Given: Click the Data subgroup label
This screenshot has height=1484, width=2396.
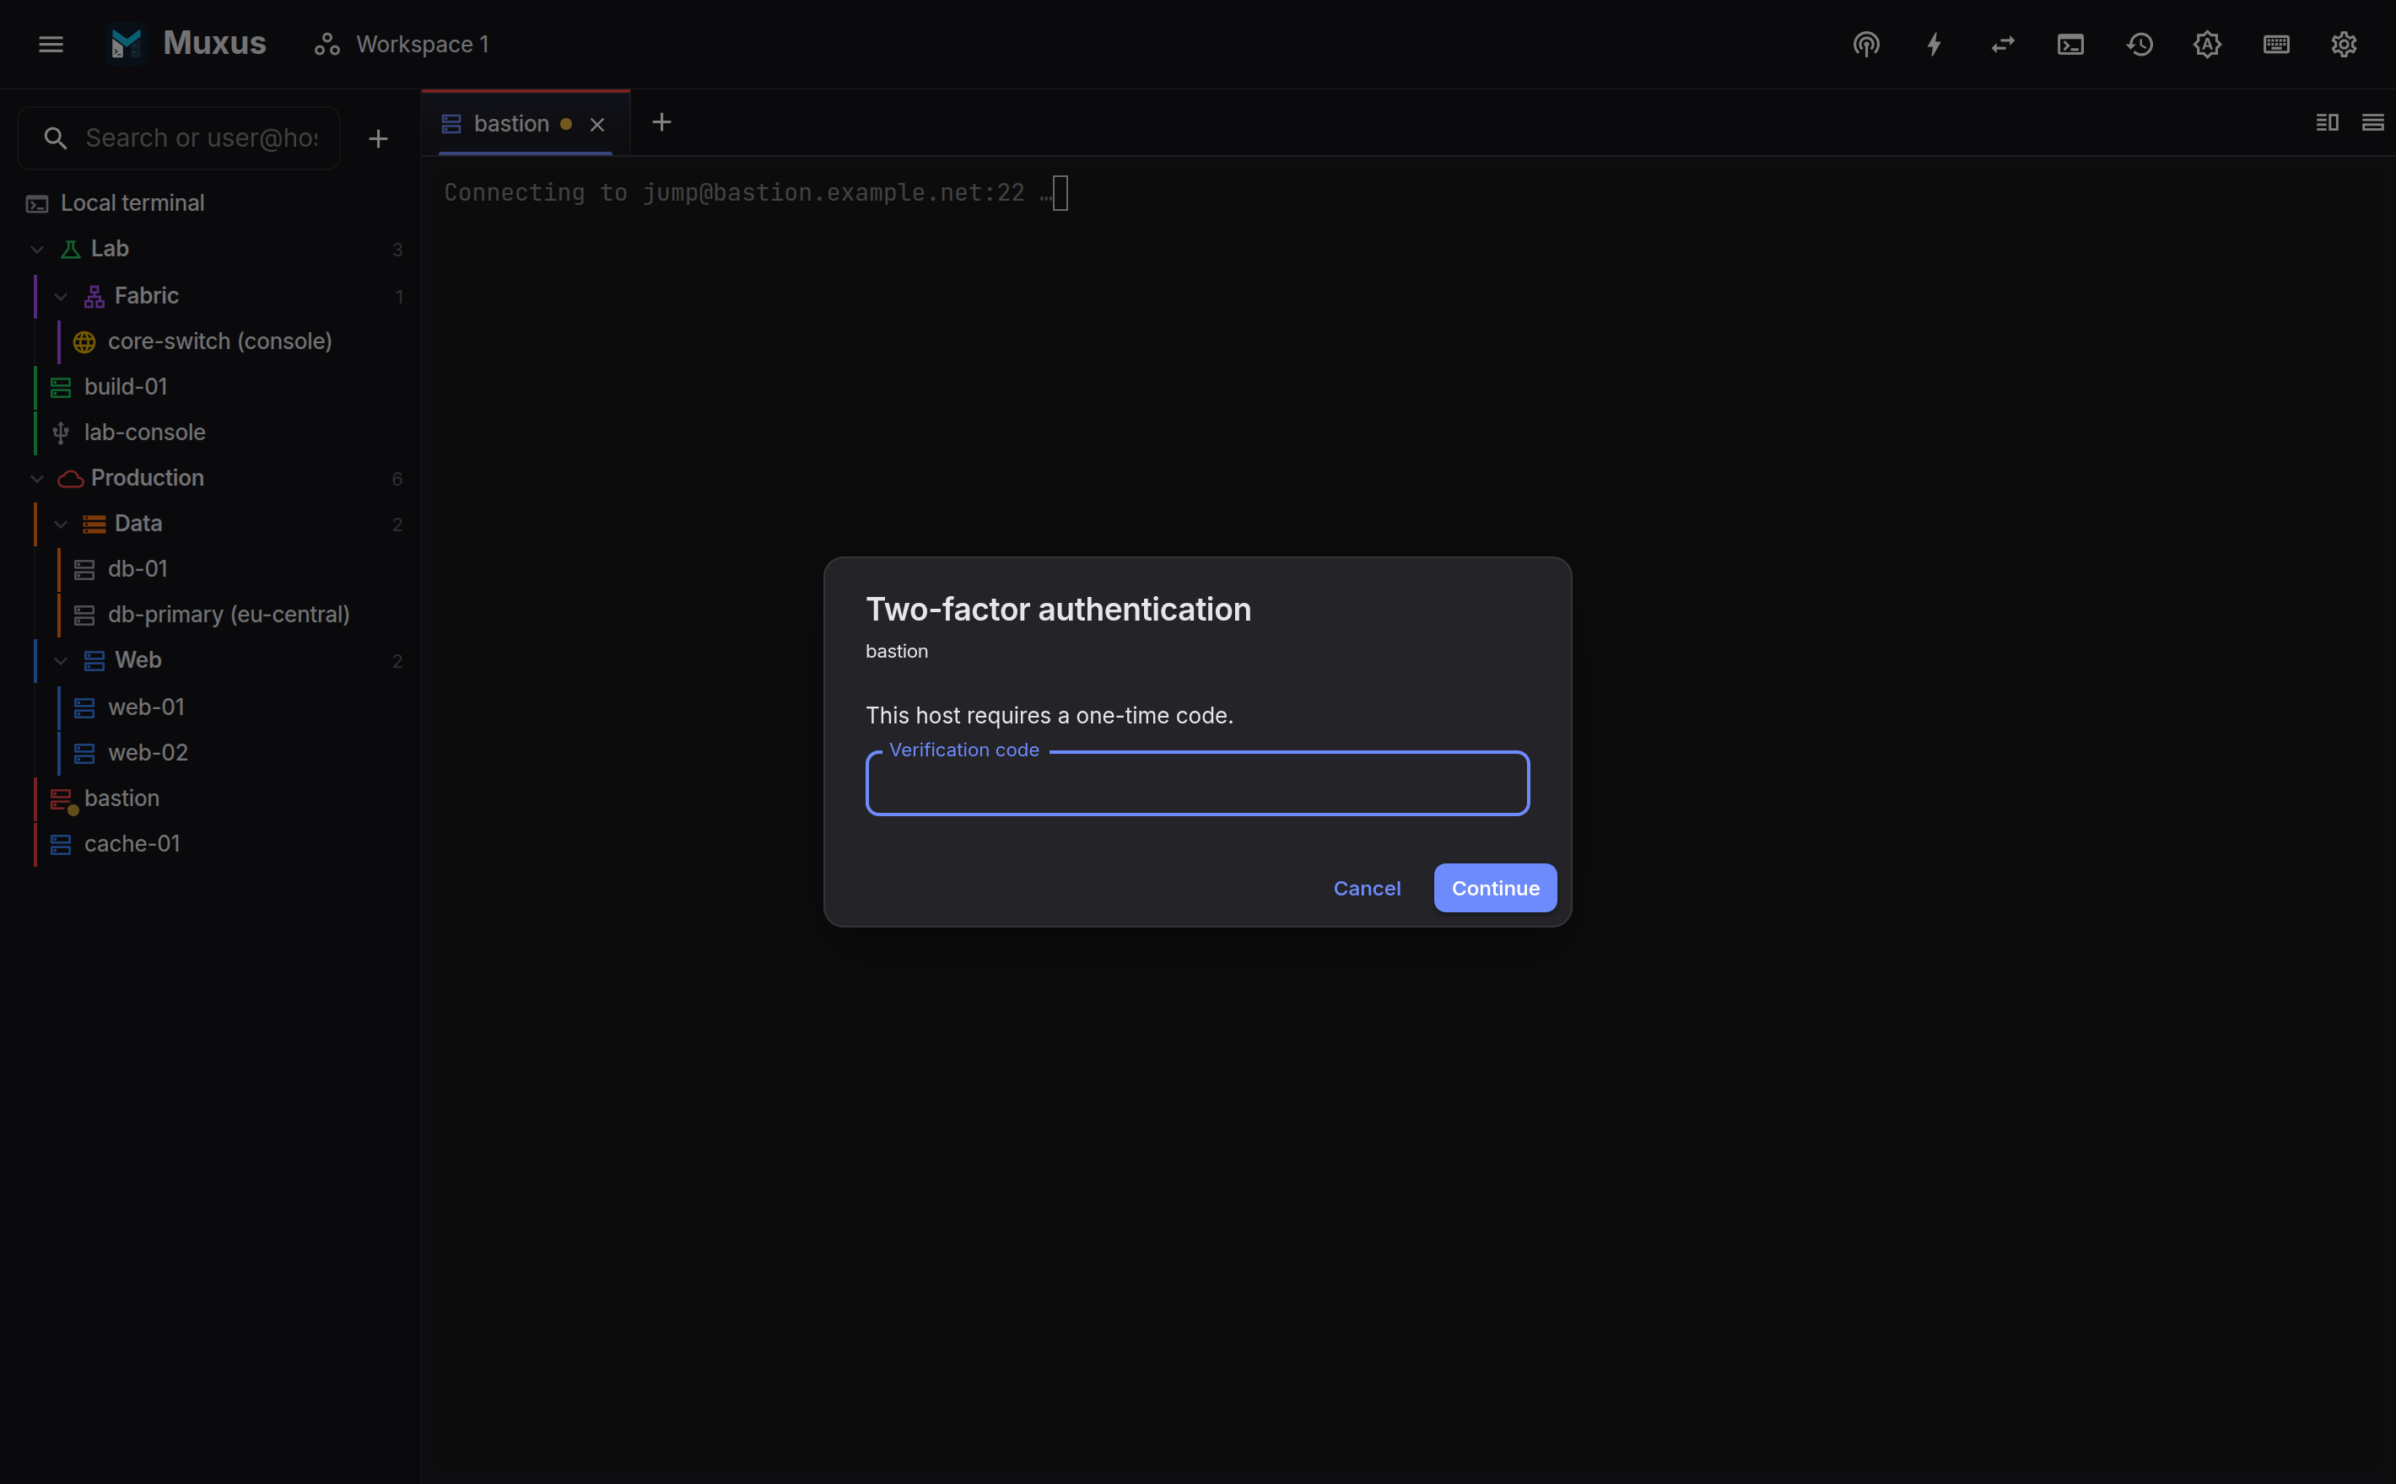Looking at the screenshot, I should (x=138, y=523).
